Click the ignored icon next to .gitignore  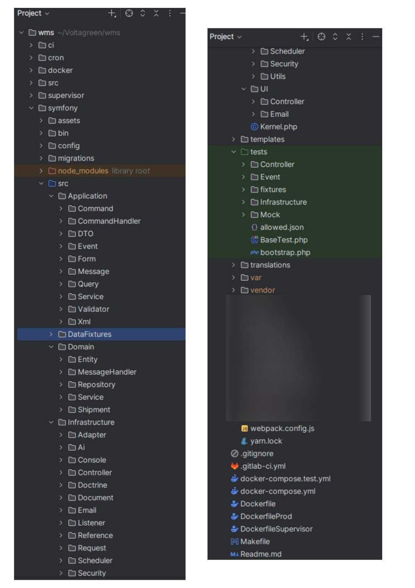[234, 453]
